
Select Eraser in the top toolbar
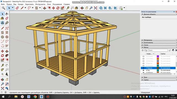click(17, 8)
